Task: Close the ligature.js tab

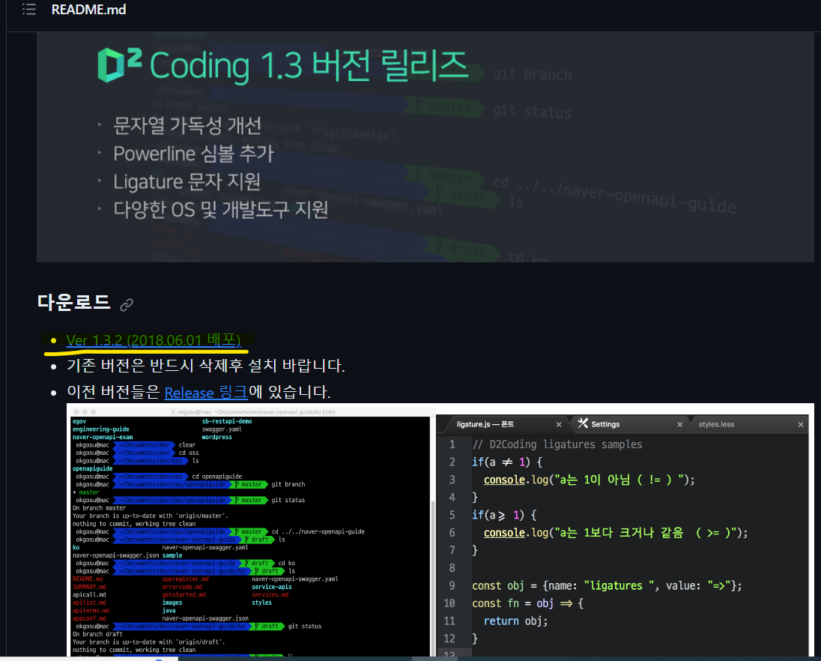Action: [x=559, y=425]
